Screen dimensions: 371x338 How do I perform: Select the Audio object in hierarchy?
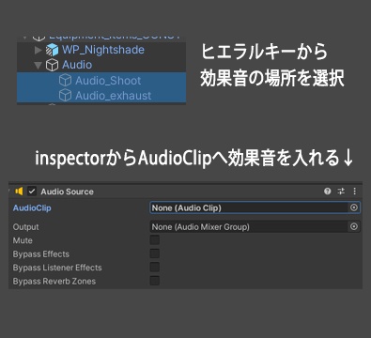[77, 65]
